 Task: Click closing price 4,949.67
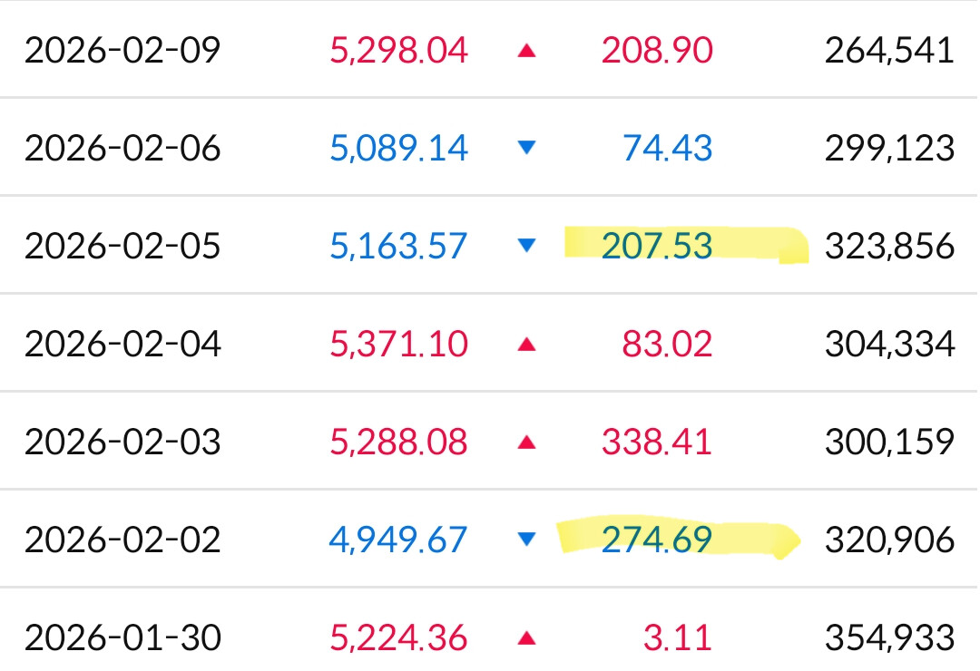pyautogui.click(x=399, y=540)
